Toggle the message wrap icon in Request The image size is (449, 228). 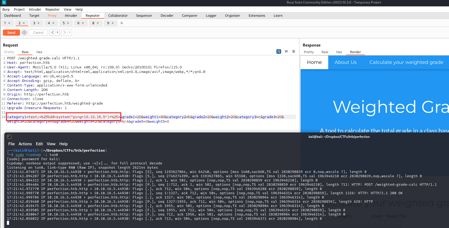coord(279,51)
